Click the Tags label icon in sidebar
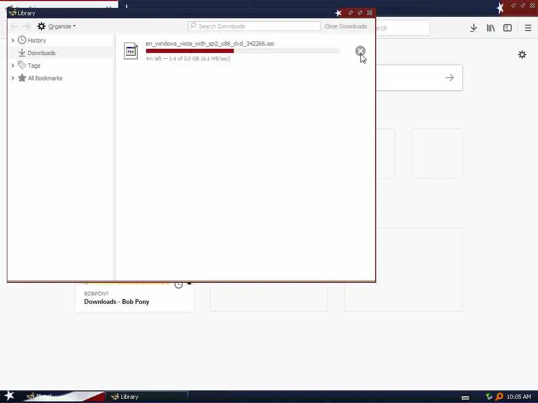 [x=22, y=65]
